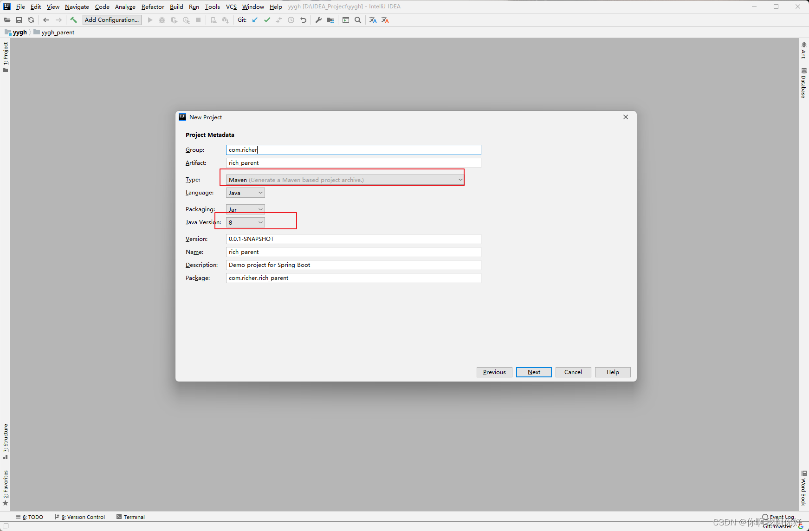This screenshot has height=531, width=809.
Task: Open the Refactor menu
Action: point(153,6)
